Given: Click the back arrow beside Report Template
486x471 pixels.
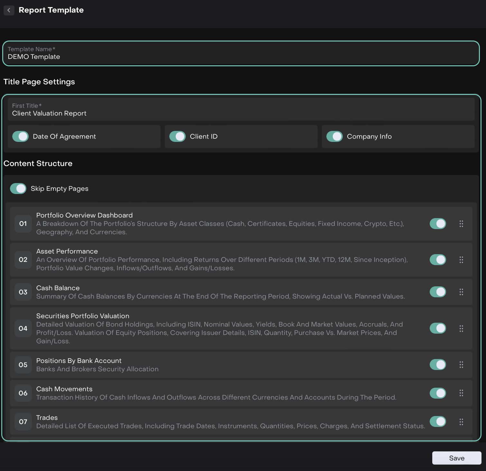Looking at the screenshot, I should (9, 10).
